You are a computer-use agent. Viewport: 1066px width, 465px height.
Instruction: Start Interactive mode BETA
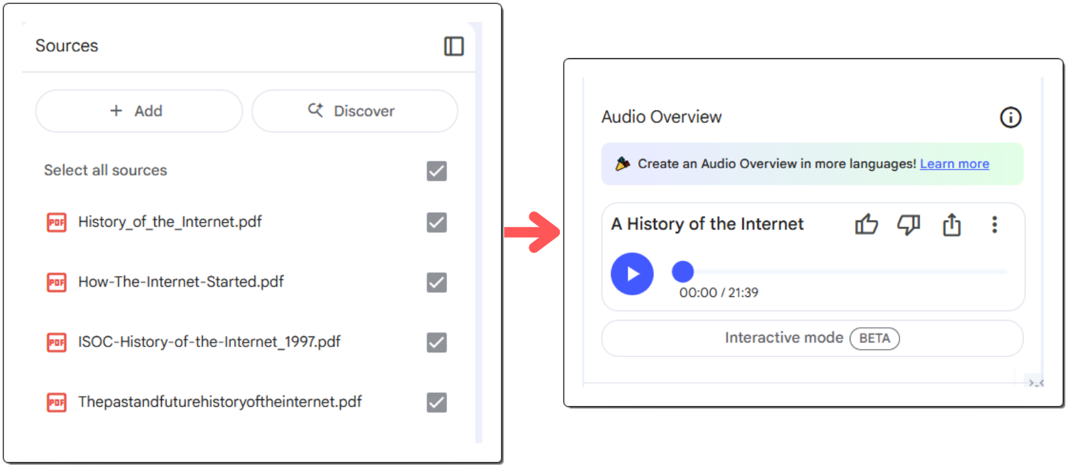point(812,338)
